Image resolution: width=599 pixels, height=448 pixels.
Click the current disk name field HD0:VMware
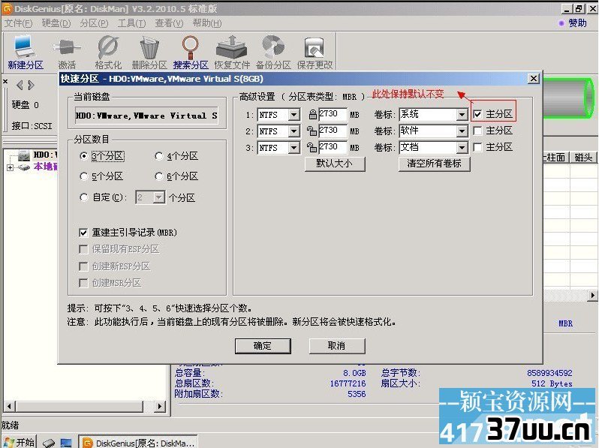coord(146,116)
